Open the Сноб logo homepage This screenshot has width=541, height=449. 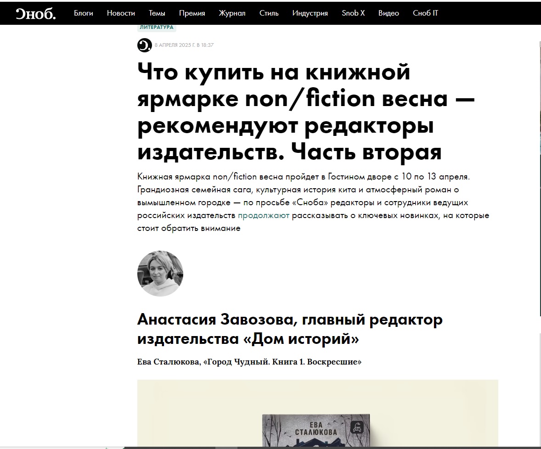pos(35,13)
